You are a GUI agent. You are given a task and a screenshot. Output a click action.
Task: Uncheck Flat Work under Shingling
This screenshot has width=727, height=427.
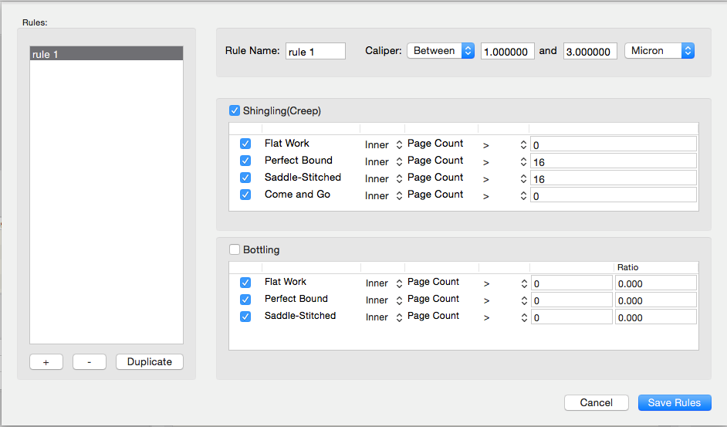[x=245, y=144]
